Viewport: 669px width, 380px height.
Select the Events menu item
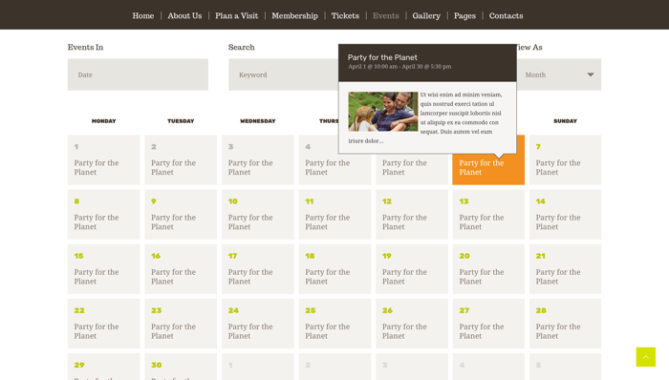click(386, 16)
